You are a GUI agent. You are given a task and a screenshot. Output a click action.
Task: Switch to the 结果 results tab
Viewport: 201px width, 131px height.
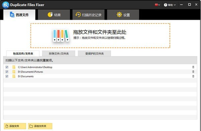click(54, 15)
